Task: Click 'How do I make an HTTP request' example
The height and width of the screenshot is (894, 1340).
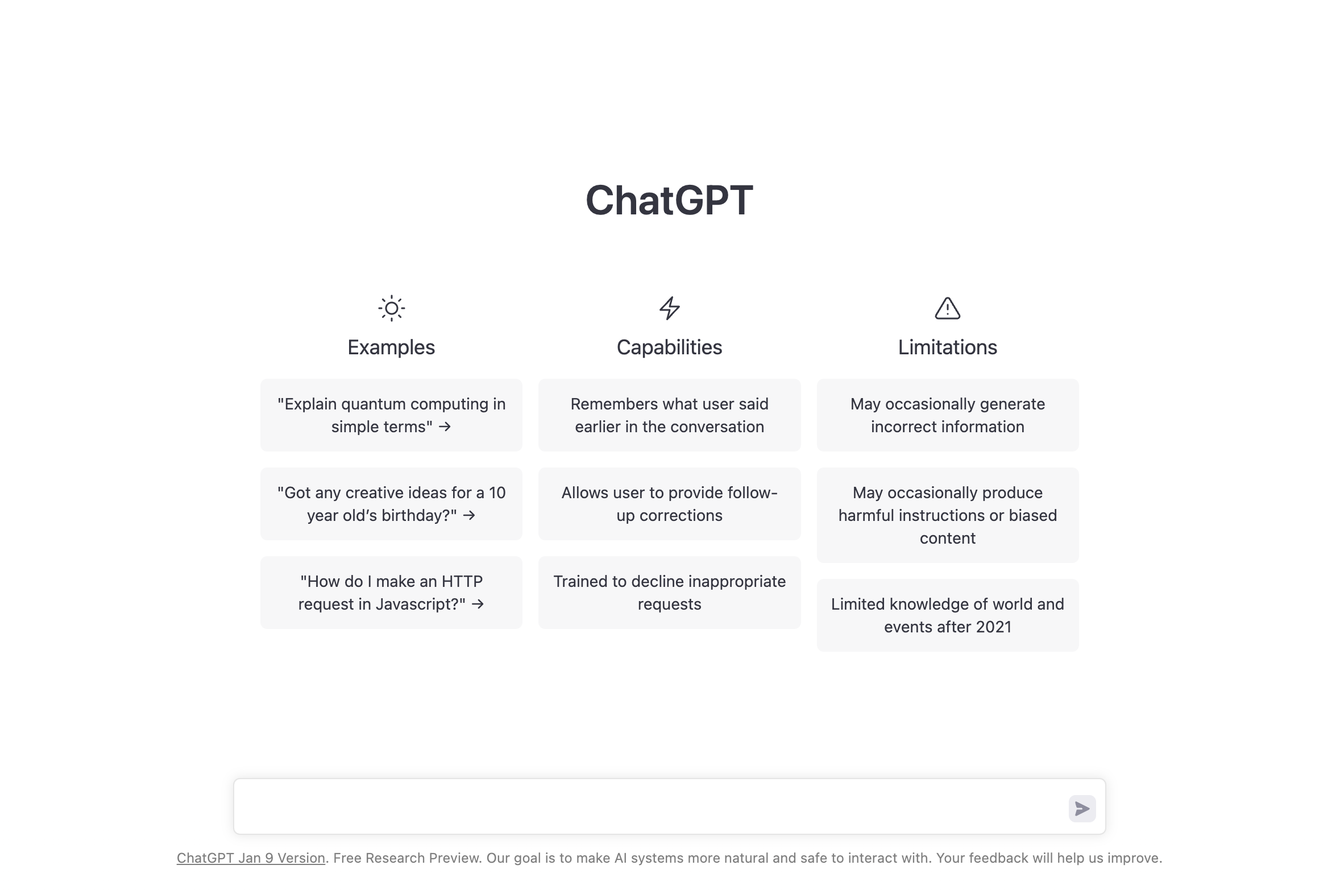Action: (x=391, y=591)
